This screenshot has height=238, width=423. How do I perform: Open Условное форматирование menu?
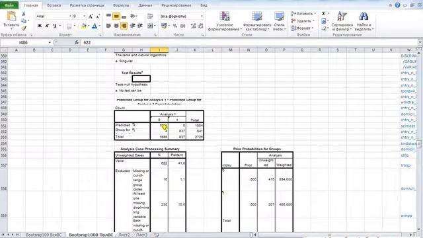click(225, 21)
